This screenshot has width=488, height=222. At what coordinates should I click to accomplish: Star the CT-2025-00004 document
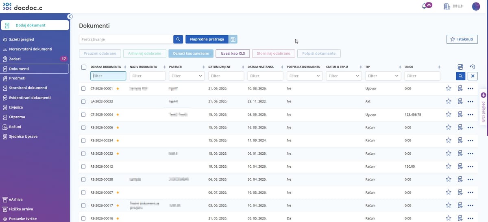pyautogui.click(x=449, y=114)
